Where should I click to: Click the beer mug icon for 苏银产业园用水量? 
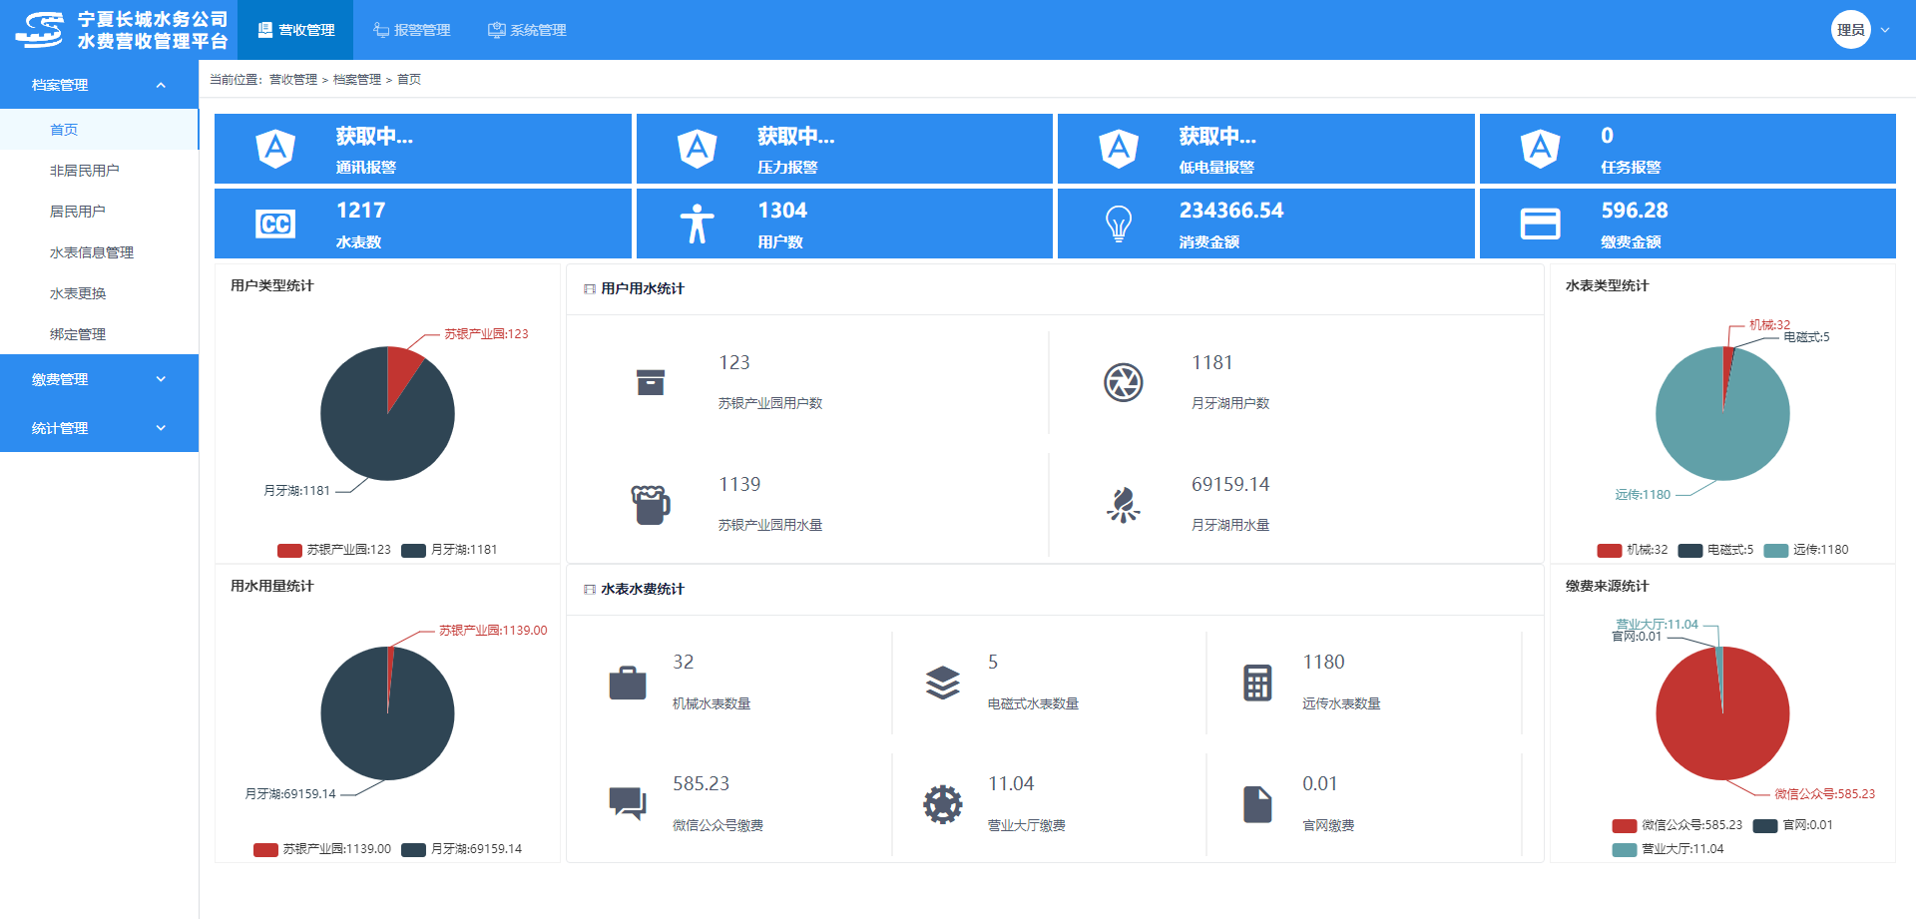(651, 505)
